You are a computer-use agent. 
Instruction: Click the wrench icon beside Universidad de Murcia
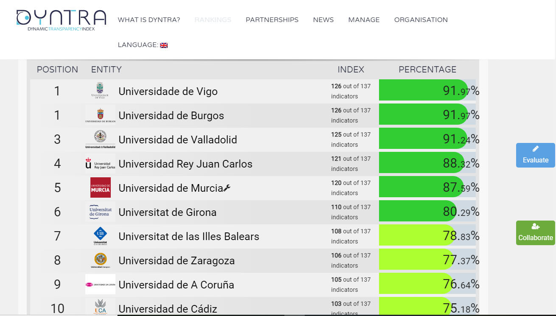227,187
